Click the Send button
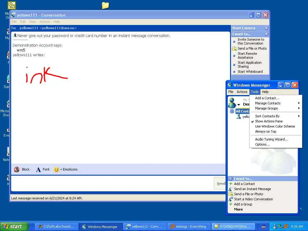 point(220,183)
